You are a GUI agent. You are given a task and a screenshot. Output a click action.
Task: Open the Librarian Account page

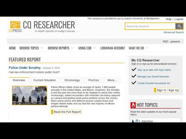[113, 48]
